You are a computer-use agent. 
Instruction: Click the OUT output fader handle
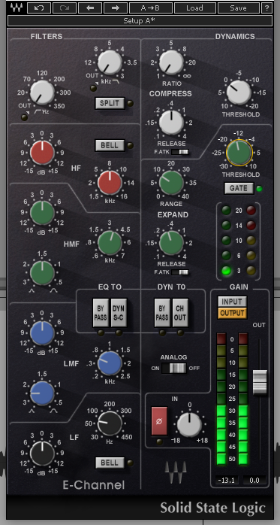click(260, 382)
